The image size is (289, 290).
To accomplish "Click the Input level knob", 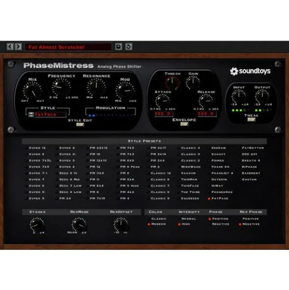I will point(239,96).
